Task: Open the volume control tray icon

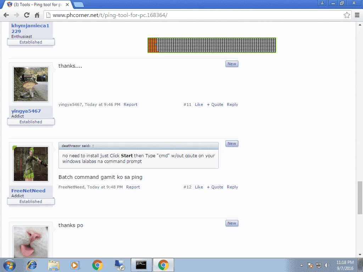Action: (x=327, y=265)
